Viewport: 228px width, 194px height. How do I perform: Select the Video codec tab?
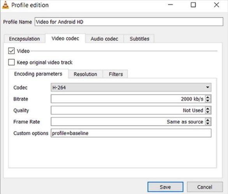coord(65,38)
